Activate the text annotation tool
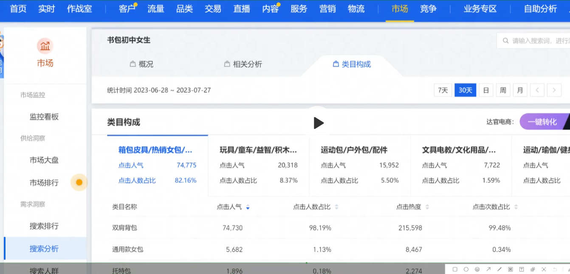The image size is (570, 274). click(x=522, y=269)
